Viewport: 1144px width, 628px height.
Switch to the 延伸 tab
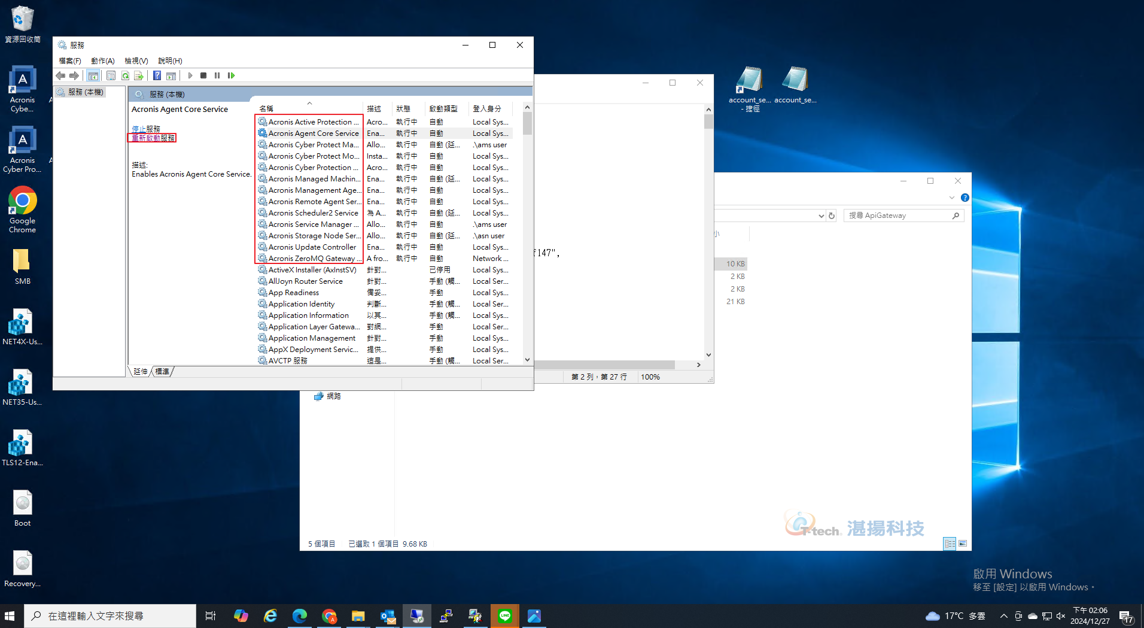coord(141,372)
